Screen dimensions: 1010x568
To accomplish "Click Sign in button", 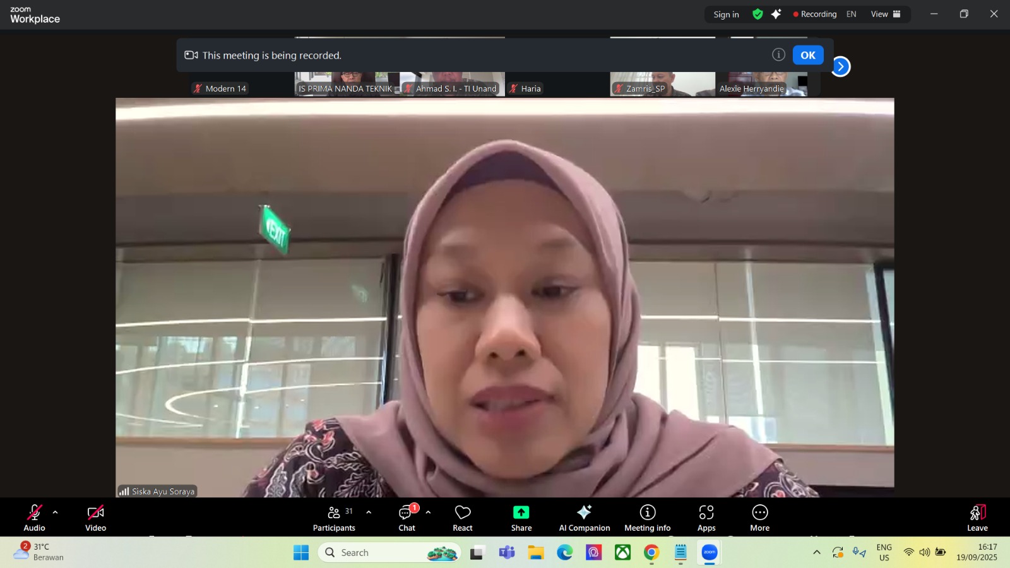I will (x=726, y=15).
